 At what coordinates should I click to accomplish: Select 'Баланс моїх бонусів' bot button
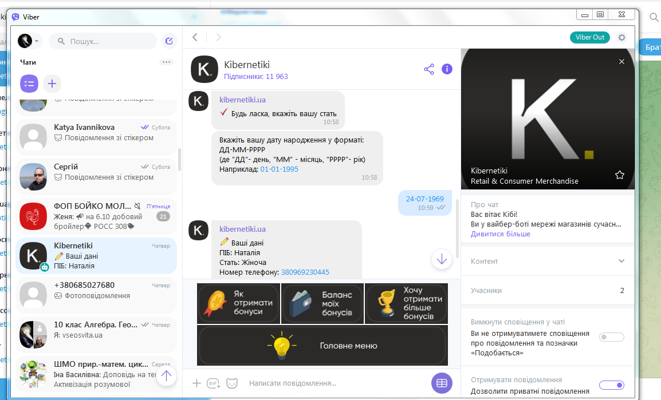(322, 303)
